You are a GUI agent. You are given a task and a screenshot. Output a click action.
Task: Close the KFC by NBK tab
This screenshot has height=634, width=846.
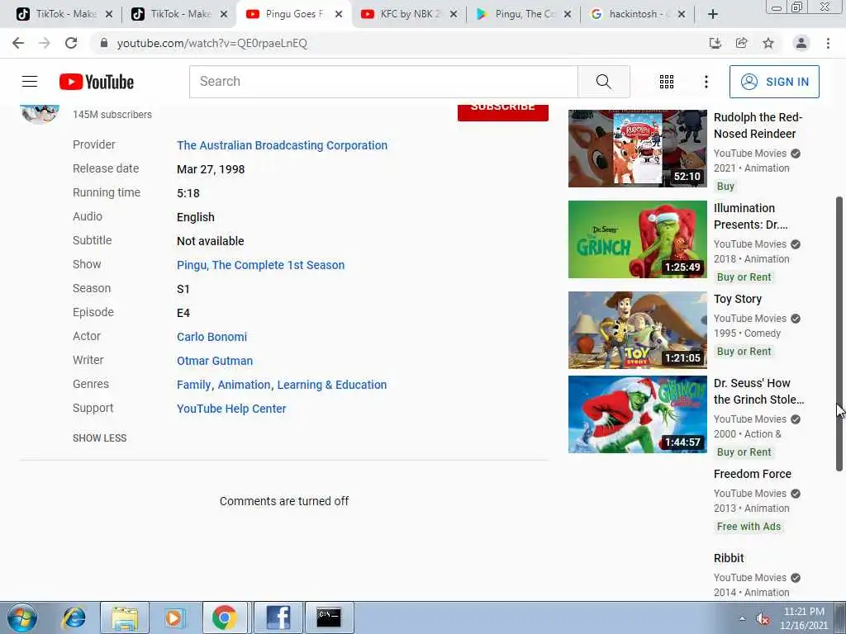(x=454, y=14)
